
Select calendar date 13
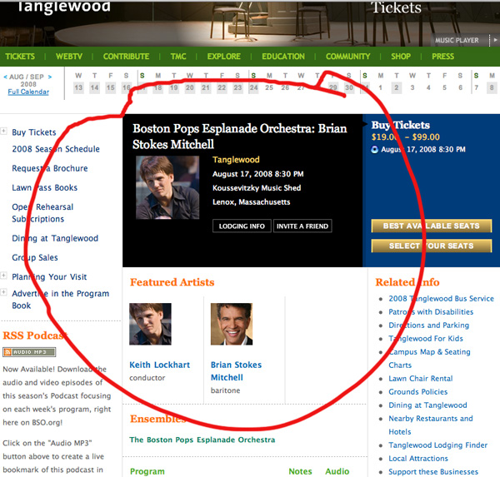click(78, 87)
